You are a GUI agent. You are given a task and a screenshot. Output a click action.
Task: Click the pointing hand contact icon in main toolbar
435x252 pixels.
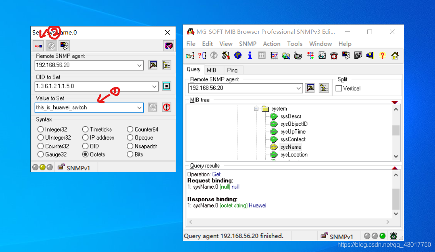coord(190,56)
